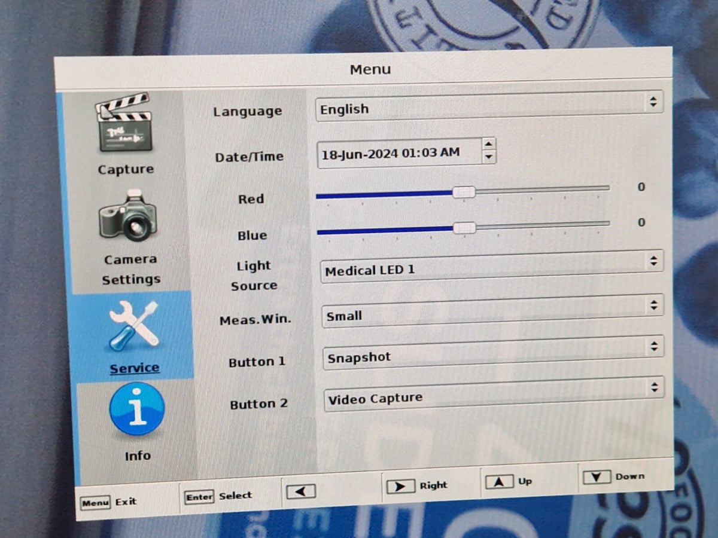The height and width of the screenshot is (538, 718).
Task: Open the Light Source dropdown Medical LED 1
Action: (x=491, y=266)
